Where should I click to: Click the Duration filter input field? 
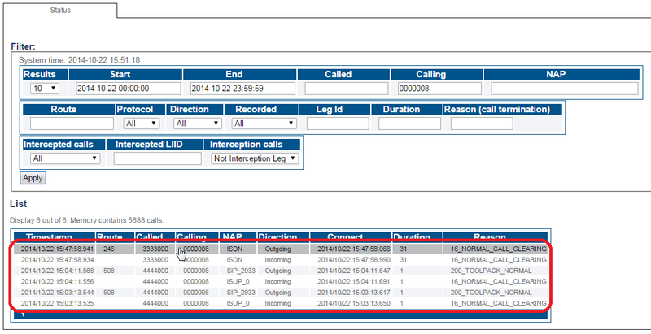(409, 124)
